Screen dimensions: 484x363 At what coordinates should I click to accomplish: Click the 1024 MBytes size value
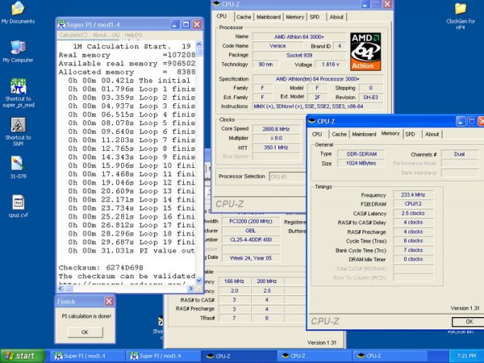tap(361, 163)
